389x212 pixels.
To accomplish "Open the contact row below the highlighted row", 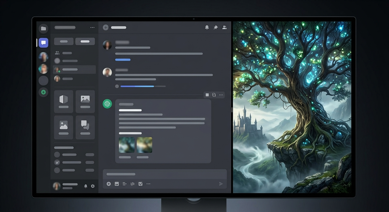I will pos(74,79).
